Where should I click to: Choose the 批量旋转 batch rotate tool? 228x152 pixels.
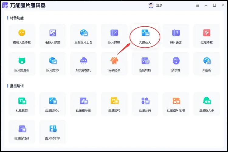click(114, 104)
